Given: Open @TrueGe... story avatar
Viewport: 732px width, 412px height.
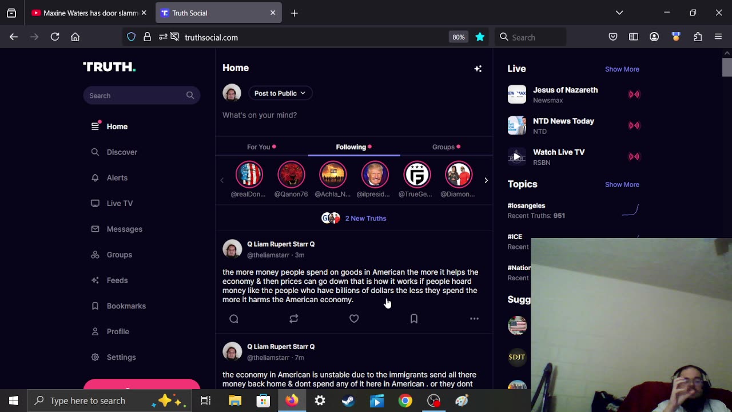Looking at the screenshot, I should (417, 175).
